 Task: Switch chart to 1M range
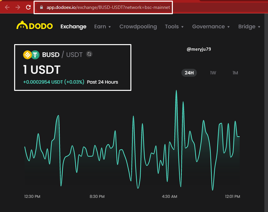coord(235,73)
